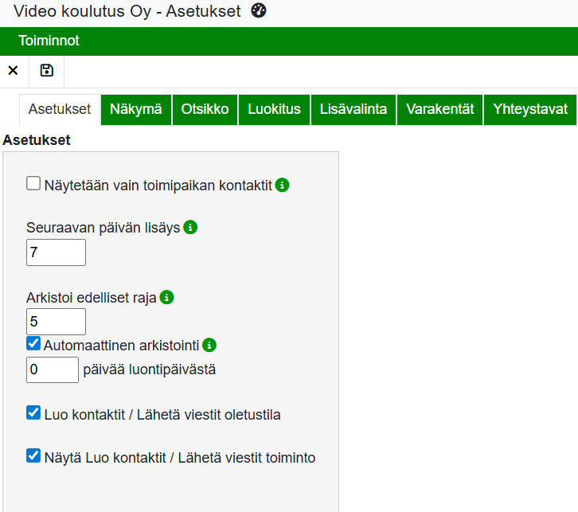
Task: Enable Näytetään vain toimipaikan kontaktit checkbox
Action: 33,184
